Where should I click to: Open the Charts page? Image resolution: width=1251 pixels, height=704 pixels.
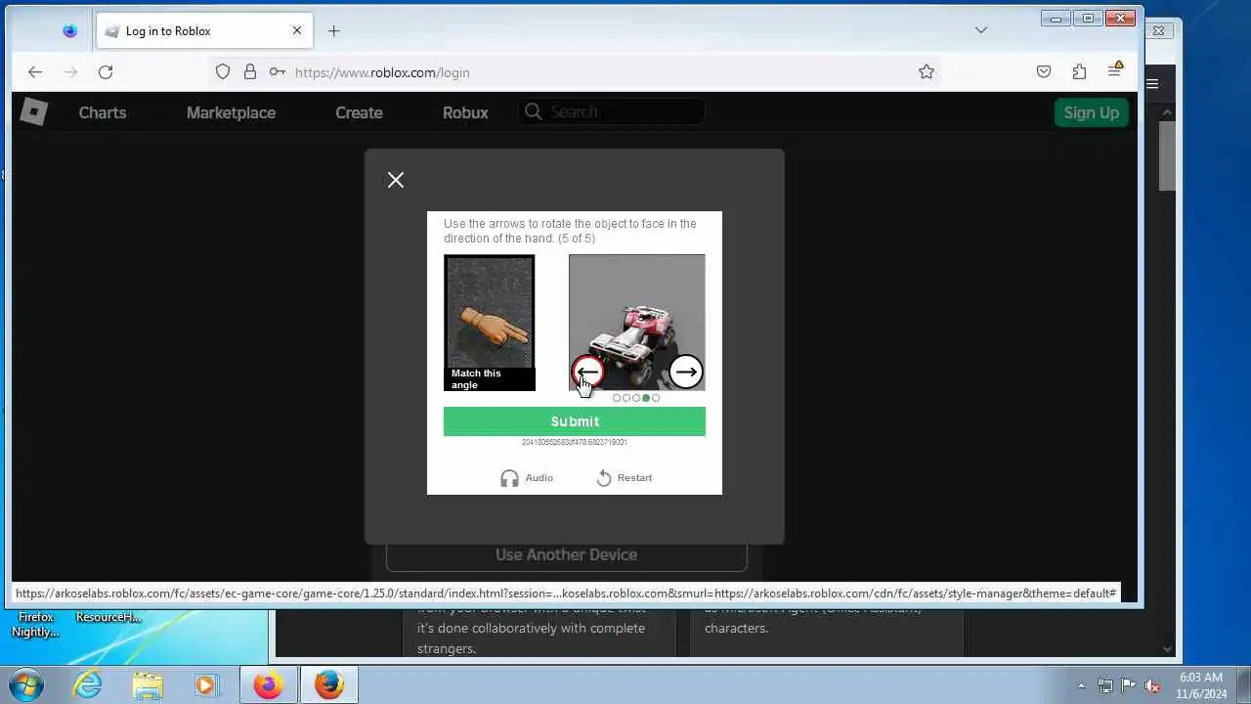[x=103, y=112]
